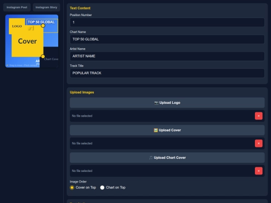Edit the Chart Name field TOP 50 GLOBAL
271x203 pixels.
click(x=167, y=39)
